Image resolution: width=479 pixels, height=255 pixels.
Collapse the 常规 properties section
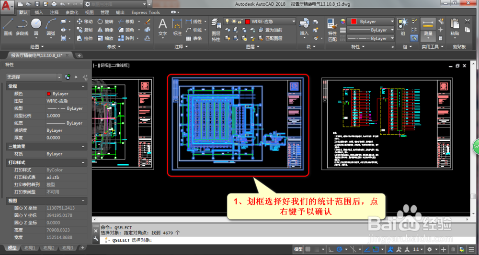tap(83, 86)
